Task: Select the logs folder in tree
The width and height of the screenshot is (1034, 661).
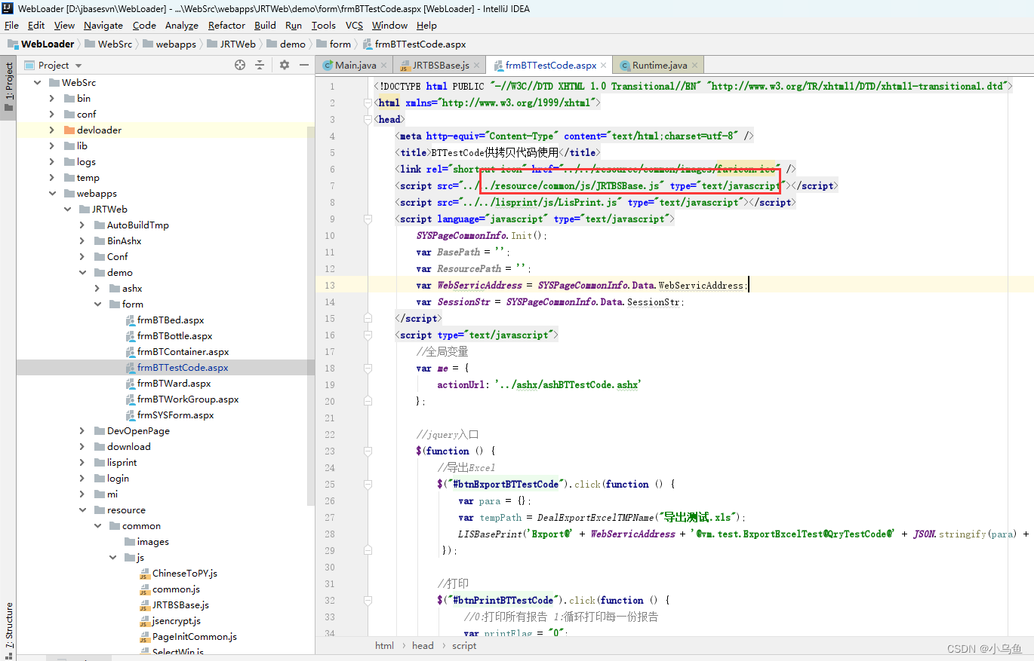Action: point(86,161)
